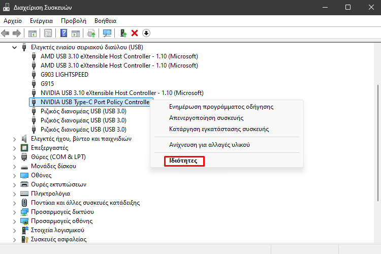Open the Ενέργεια menu
This screenshot has width=381, height=254.
click(x=41, y=21)
